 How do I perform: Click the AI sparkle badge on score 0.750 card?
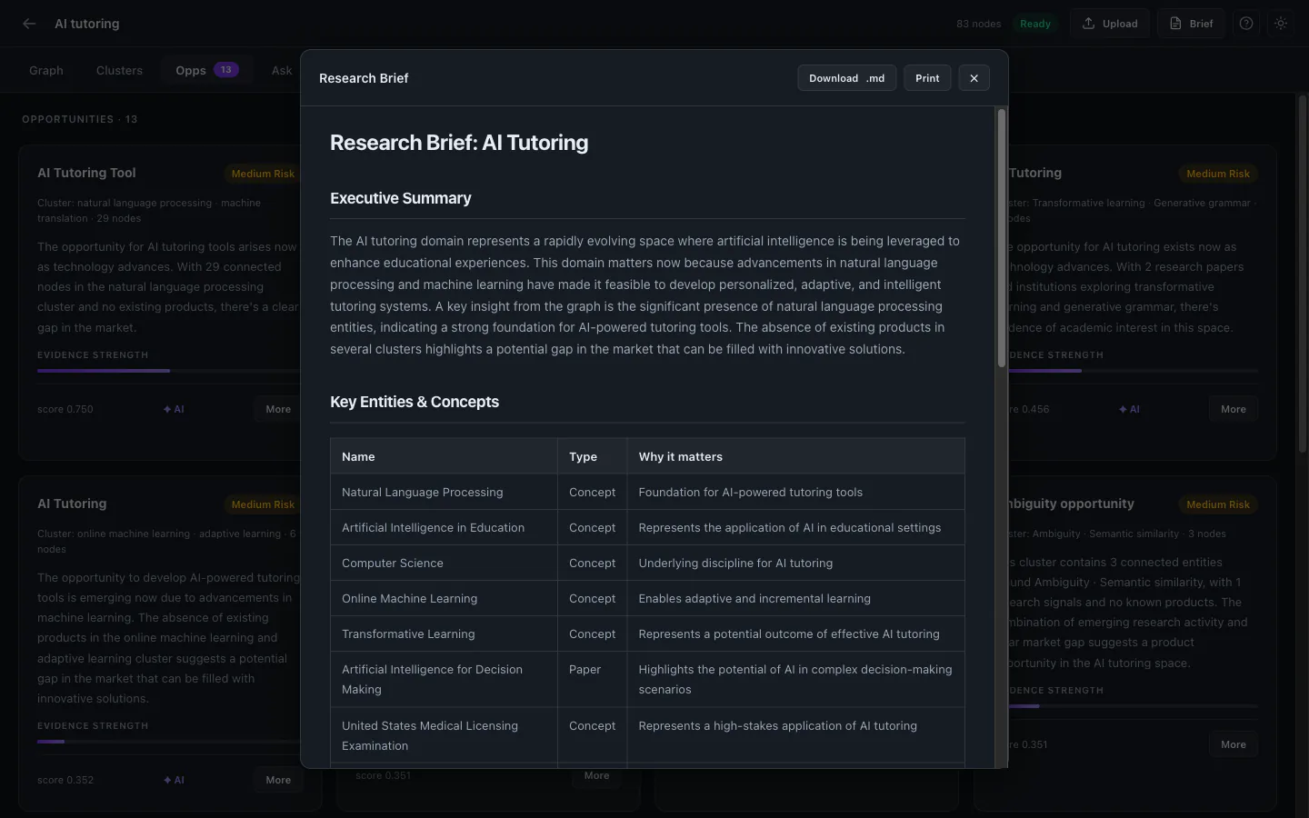(174, 409)
